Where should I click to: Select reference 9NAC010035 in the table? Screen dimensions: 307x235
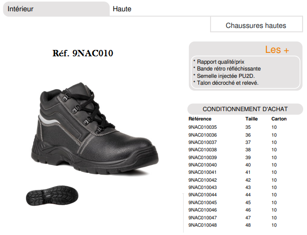[203, 127]
